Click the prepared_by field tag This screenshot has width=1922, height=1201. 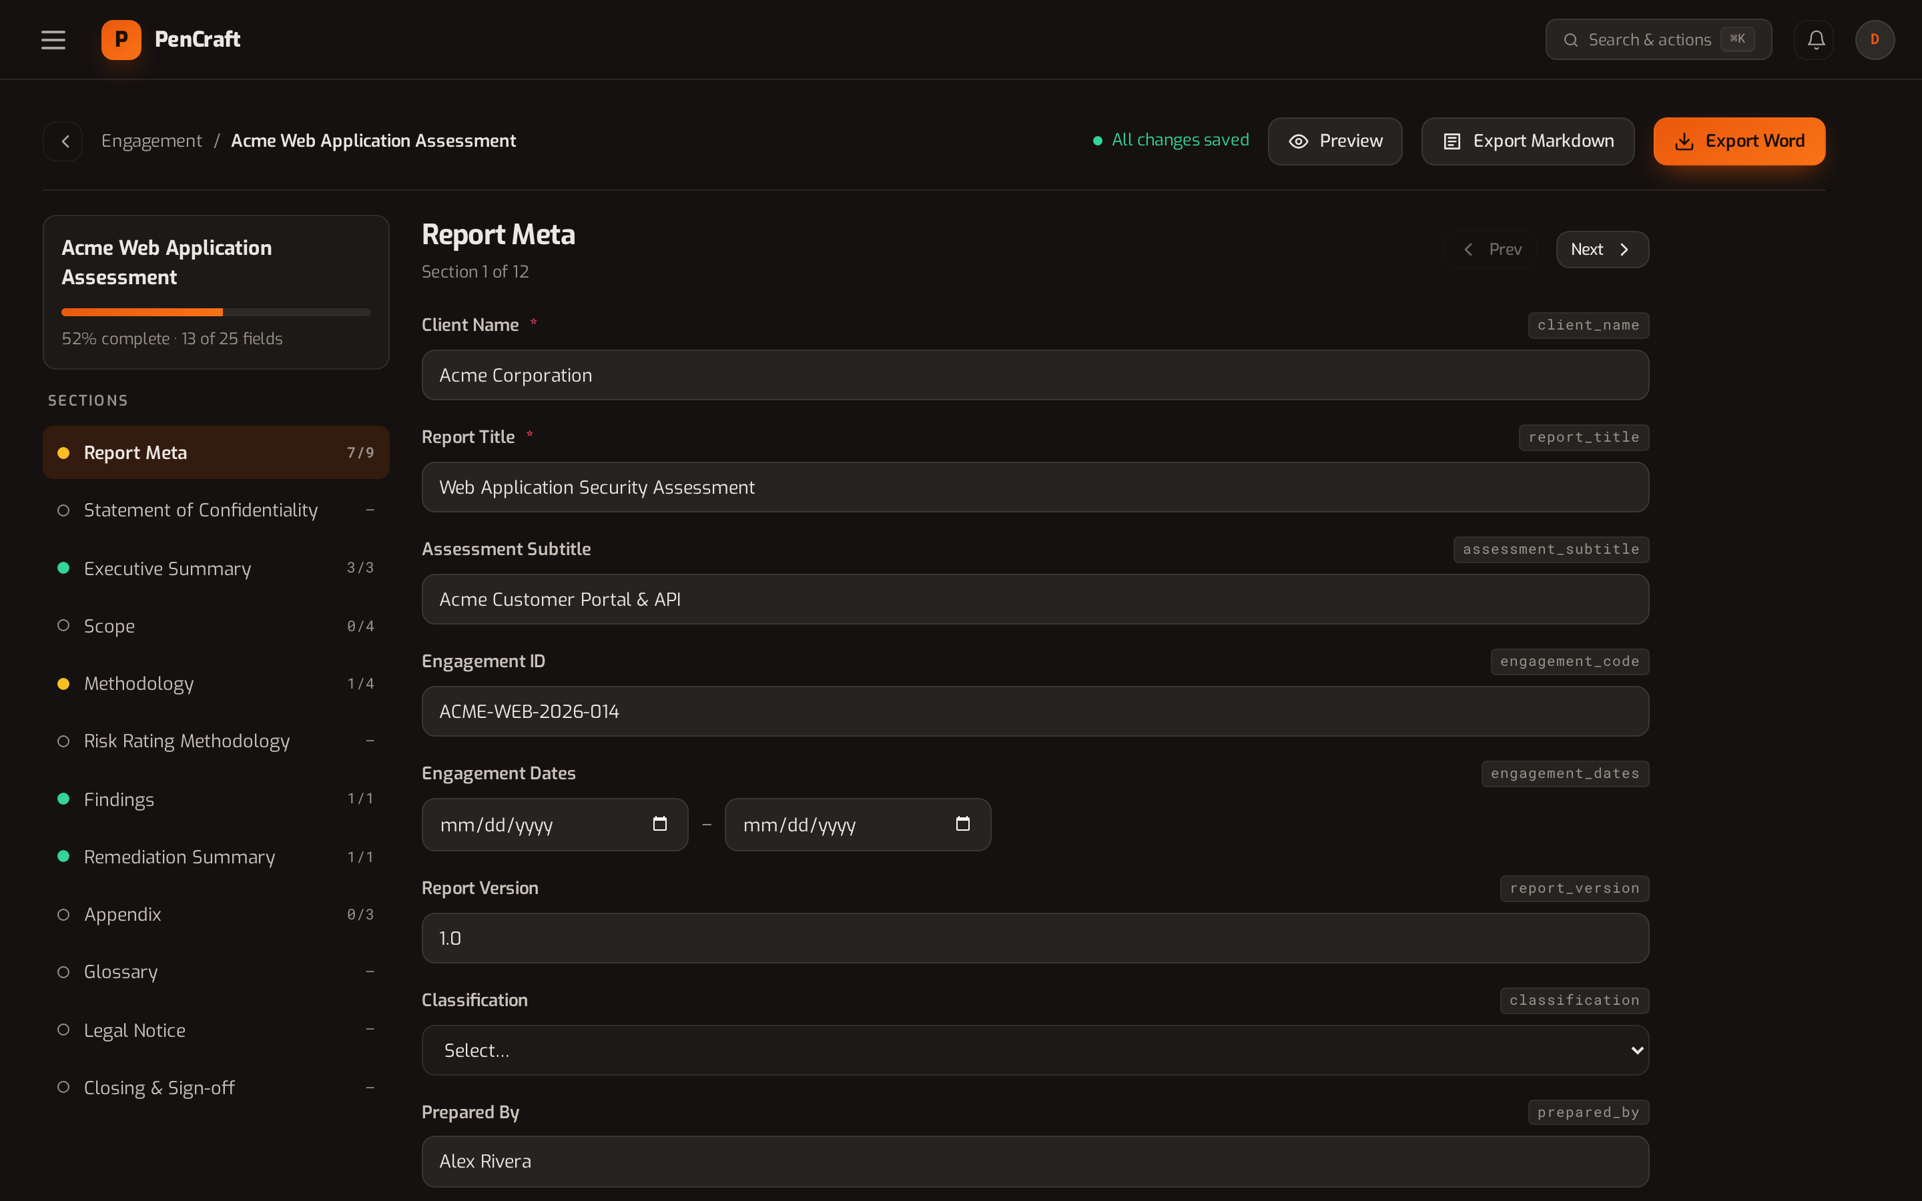pos(1588,1112)
